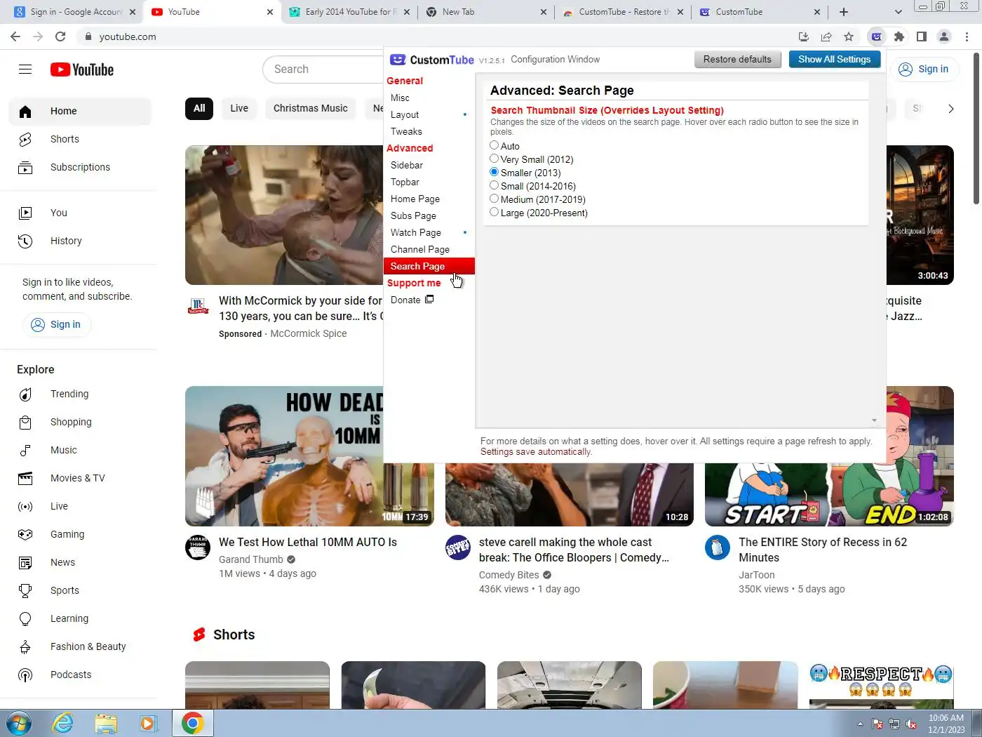Open the Sports trophy icon

point(25,590)
